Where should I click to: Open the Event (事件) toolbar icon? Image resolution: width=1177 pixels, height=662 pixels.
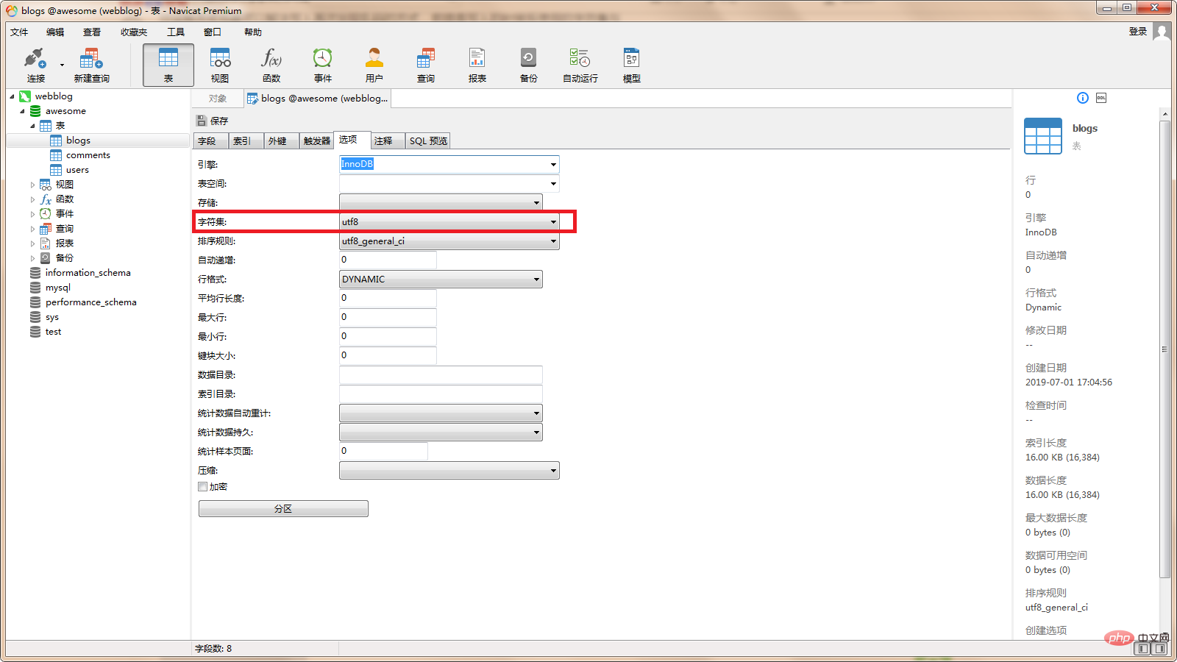(x=323, y=65)
